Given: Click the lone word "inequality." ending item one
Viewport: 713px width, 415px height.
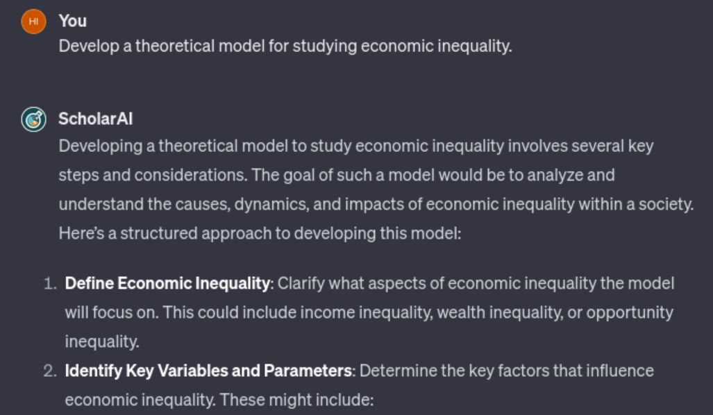Looking at the screenshot, I should [x=102, y=341].
